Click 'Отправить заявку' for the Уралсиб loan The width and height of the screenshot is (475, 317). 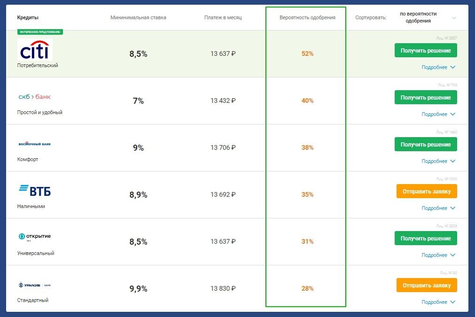point(427,285)
